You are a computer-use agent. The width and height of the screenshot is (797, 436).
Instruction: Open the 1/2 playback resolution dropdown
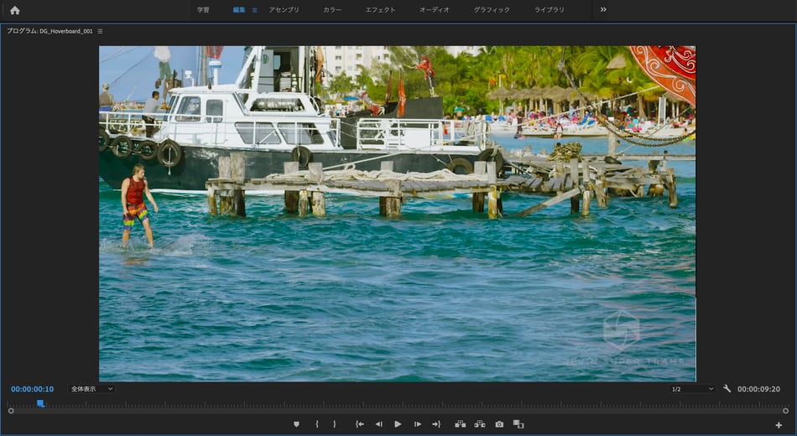(691, 389)
